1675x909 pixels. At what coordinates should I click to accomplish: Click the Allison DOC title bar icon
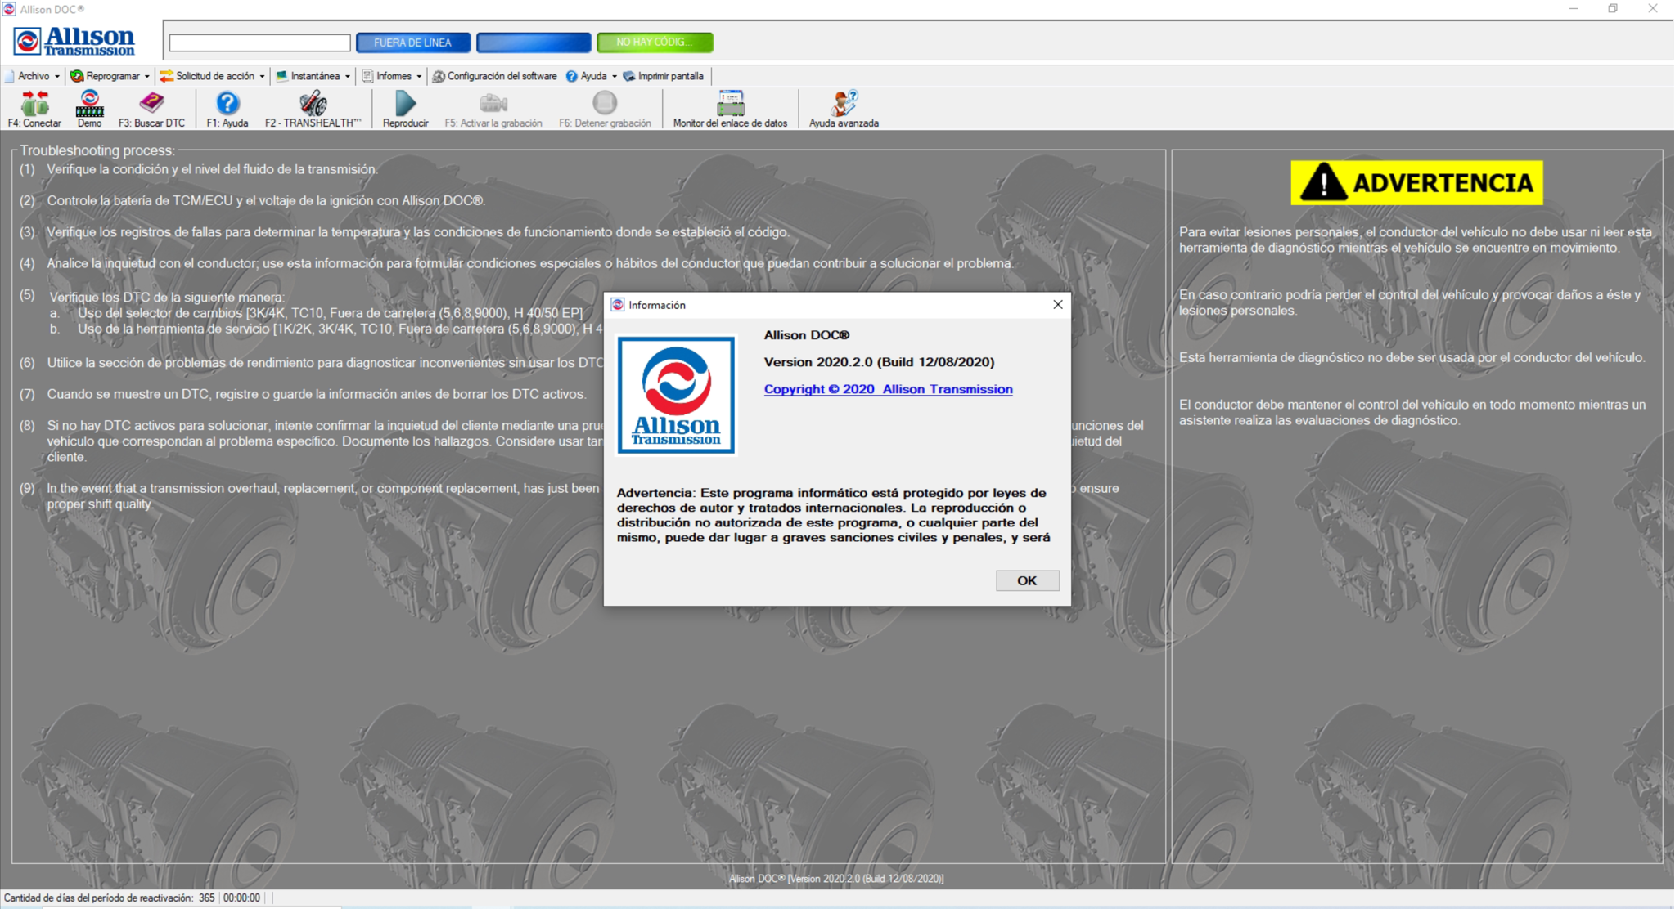click(9, 9)
